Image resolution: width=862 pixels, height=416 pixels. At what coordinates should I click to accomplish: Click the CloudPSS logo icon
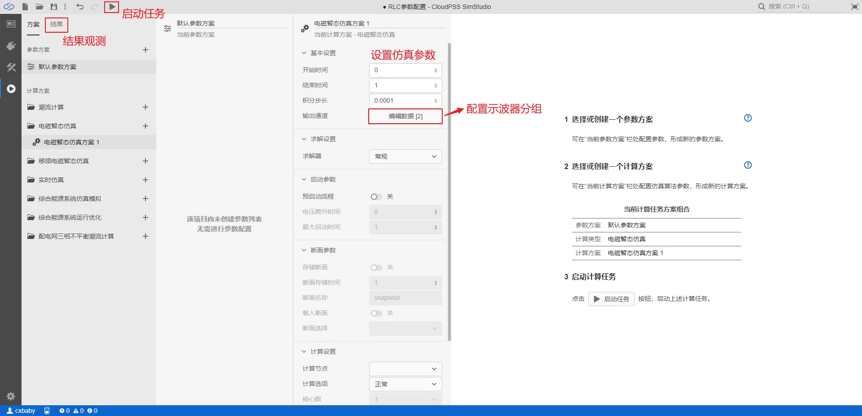pyautogui.click(x=9, y=7)
